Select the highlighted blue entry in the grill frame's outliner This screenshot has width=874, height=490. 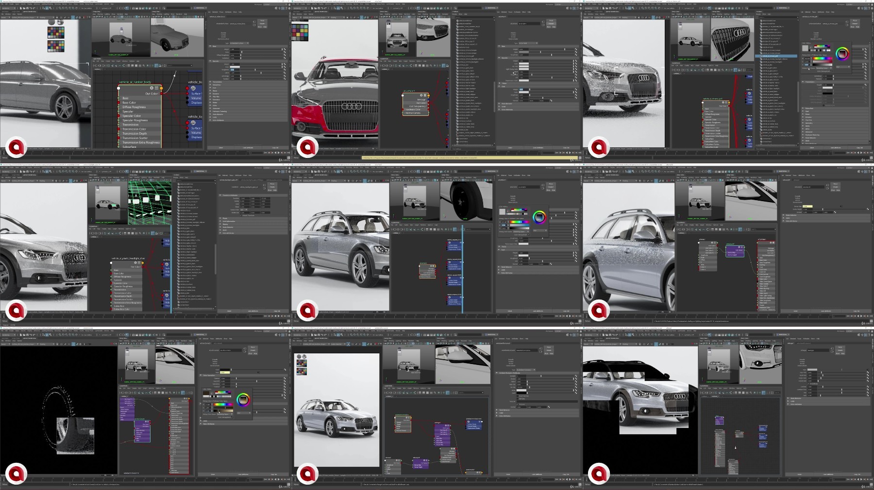(778, 56)
